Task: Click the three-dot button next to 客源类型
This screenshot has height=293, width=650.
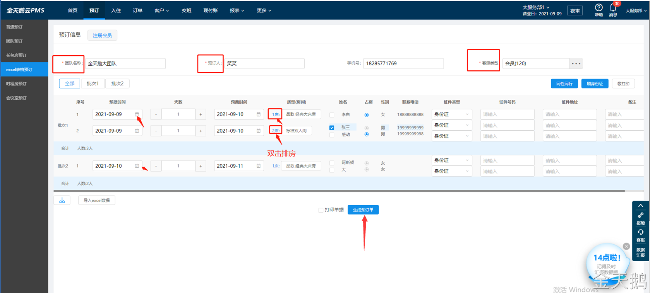Action: coord(576,63)
